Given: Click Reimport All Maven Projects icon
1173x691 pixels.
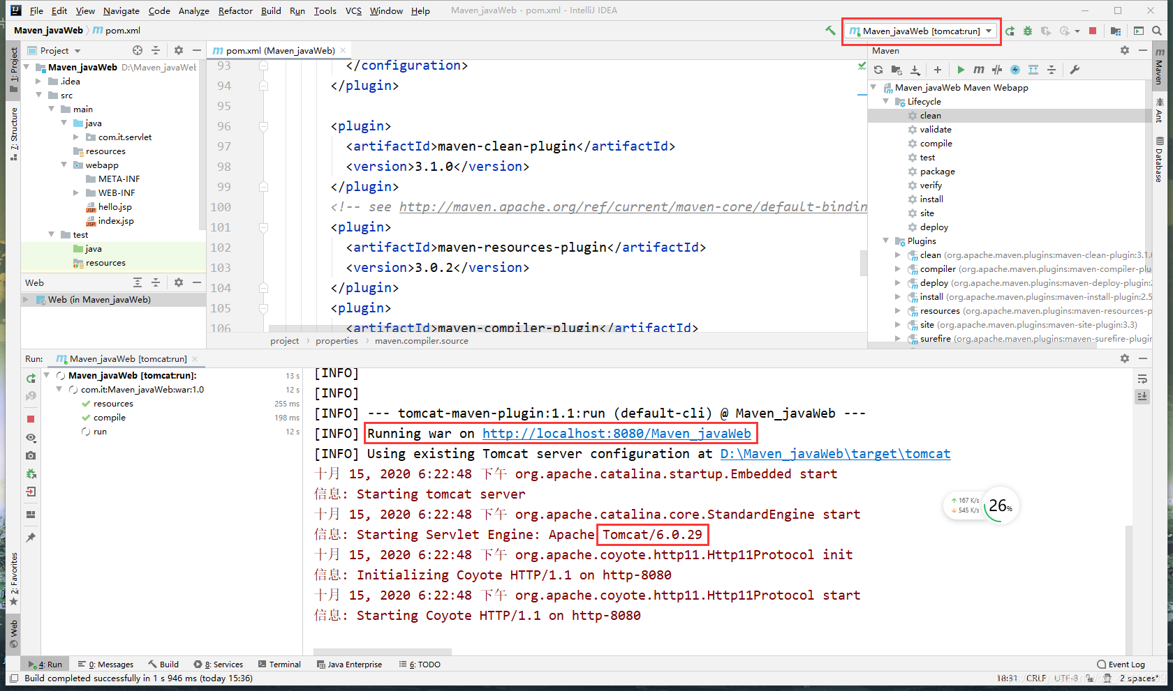Looking at the screenshot, I should [x=878, y=70].
